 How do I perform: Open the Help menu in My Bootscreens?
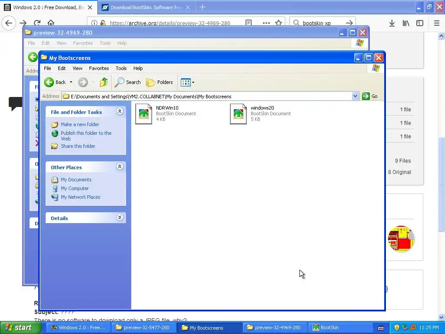coord(138,68)
